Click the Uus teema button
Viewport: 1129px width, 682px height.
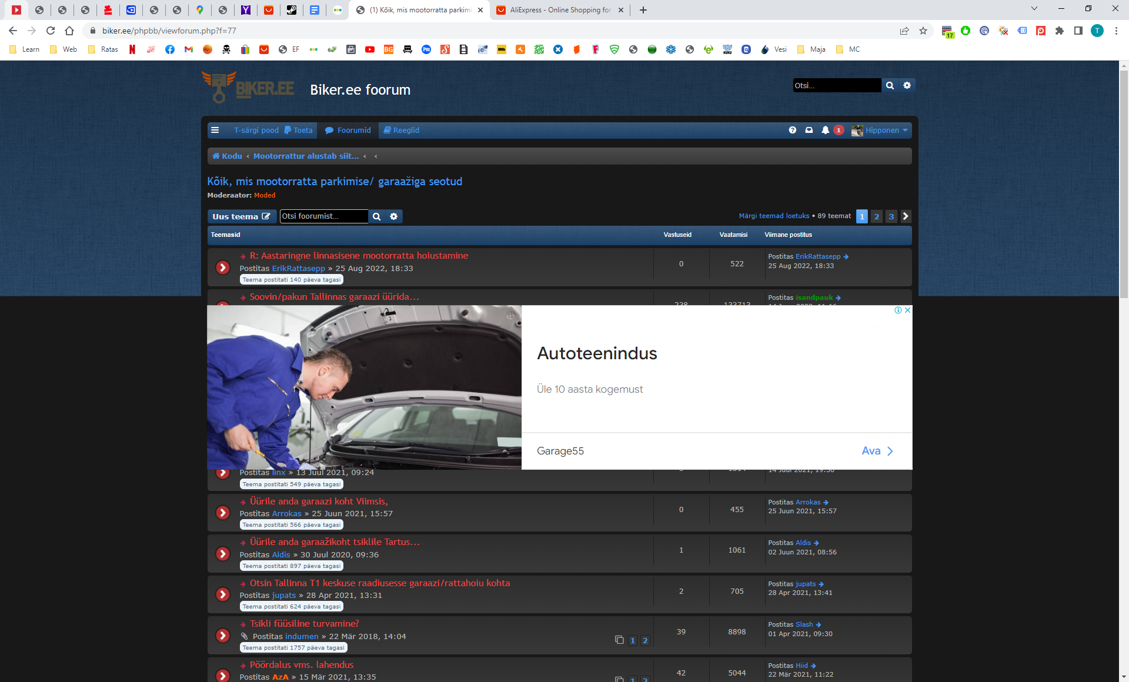tap(241, 216)
